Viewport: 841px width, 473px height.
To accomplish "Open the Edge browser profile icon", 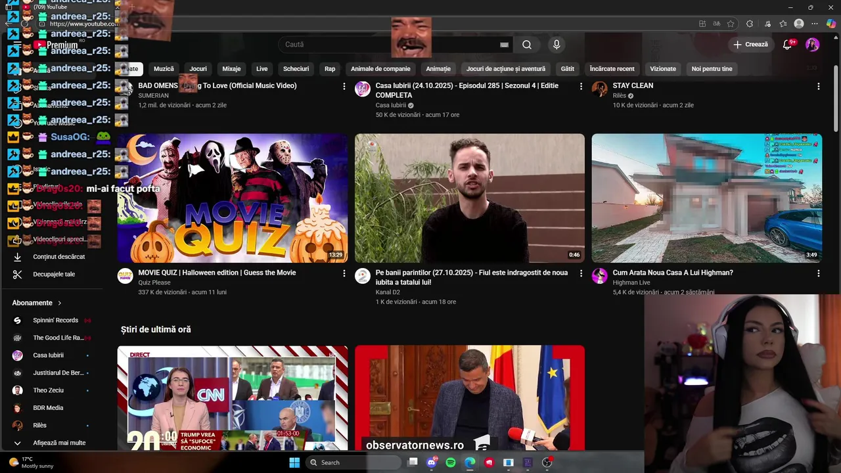I will [799, 24].
